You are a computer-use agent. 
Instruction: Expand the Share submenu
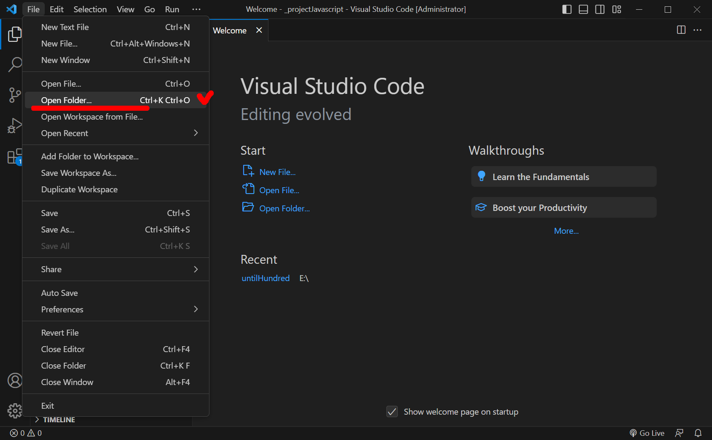coord(116,269)
